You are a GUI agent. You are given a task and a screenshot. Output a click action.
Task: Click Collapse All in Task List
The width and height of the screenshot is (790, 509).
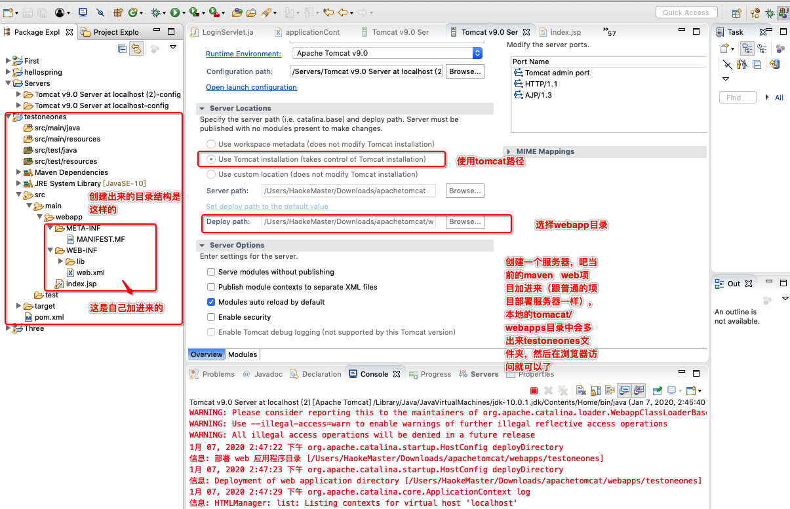pyautogui.click(x=757, y=64)
